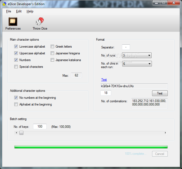Uncheck Uppercase alphabet checkbox
The height and width of the screenshot is (169, 182).
pos(16,53)
